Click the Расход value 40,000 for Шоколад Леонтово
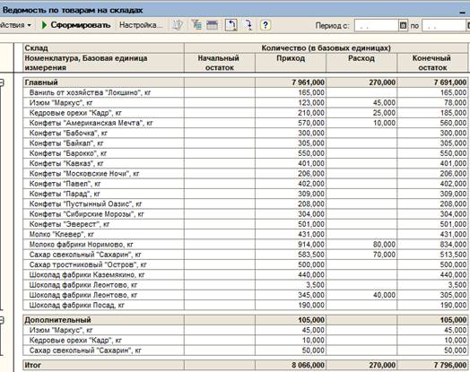 pos(384,295)
